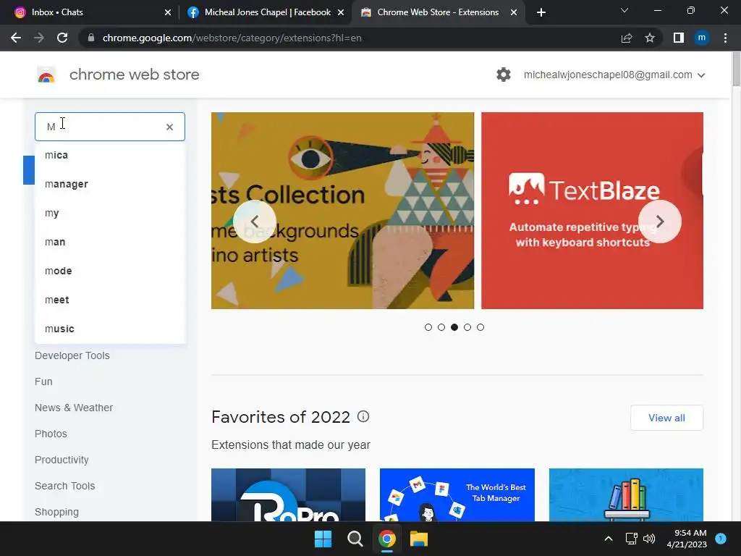This screenshot has width=741, height=556.
Task: Select the fifth carousel dot
Action: coord(480,327)
